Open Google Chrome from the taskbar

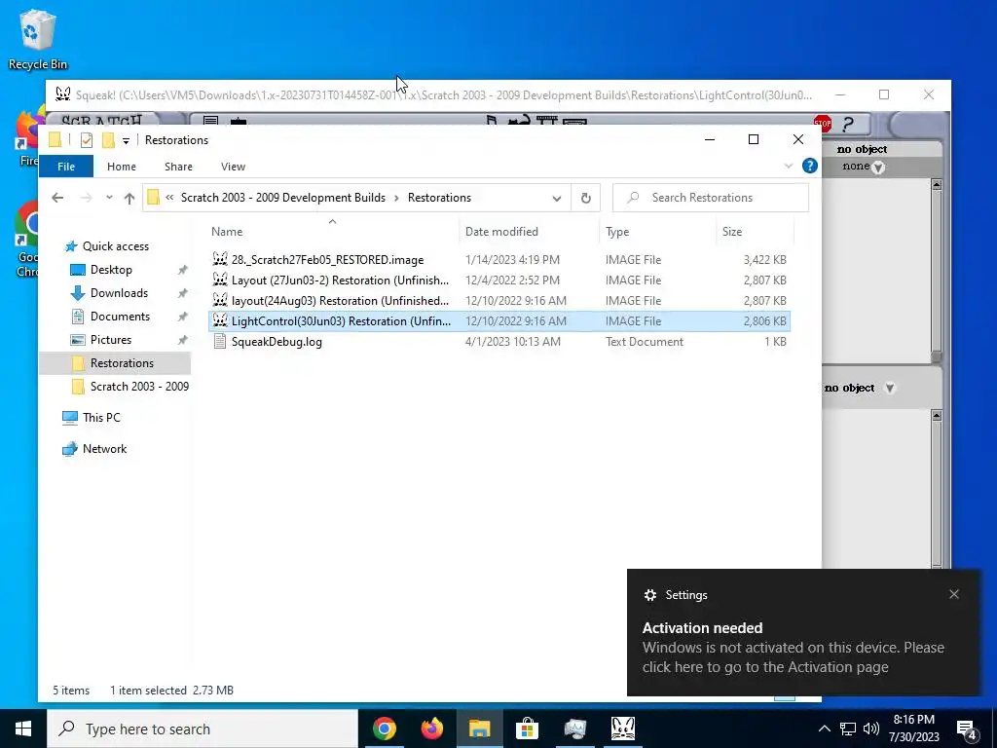(384, 729)
